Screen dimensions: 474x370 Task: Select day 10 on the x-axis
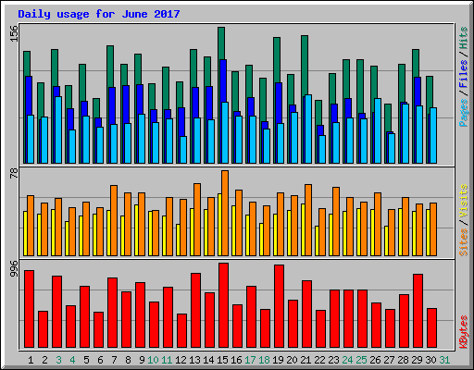(x=153, y=360)
